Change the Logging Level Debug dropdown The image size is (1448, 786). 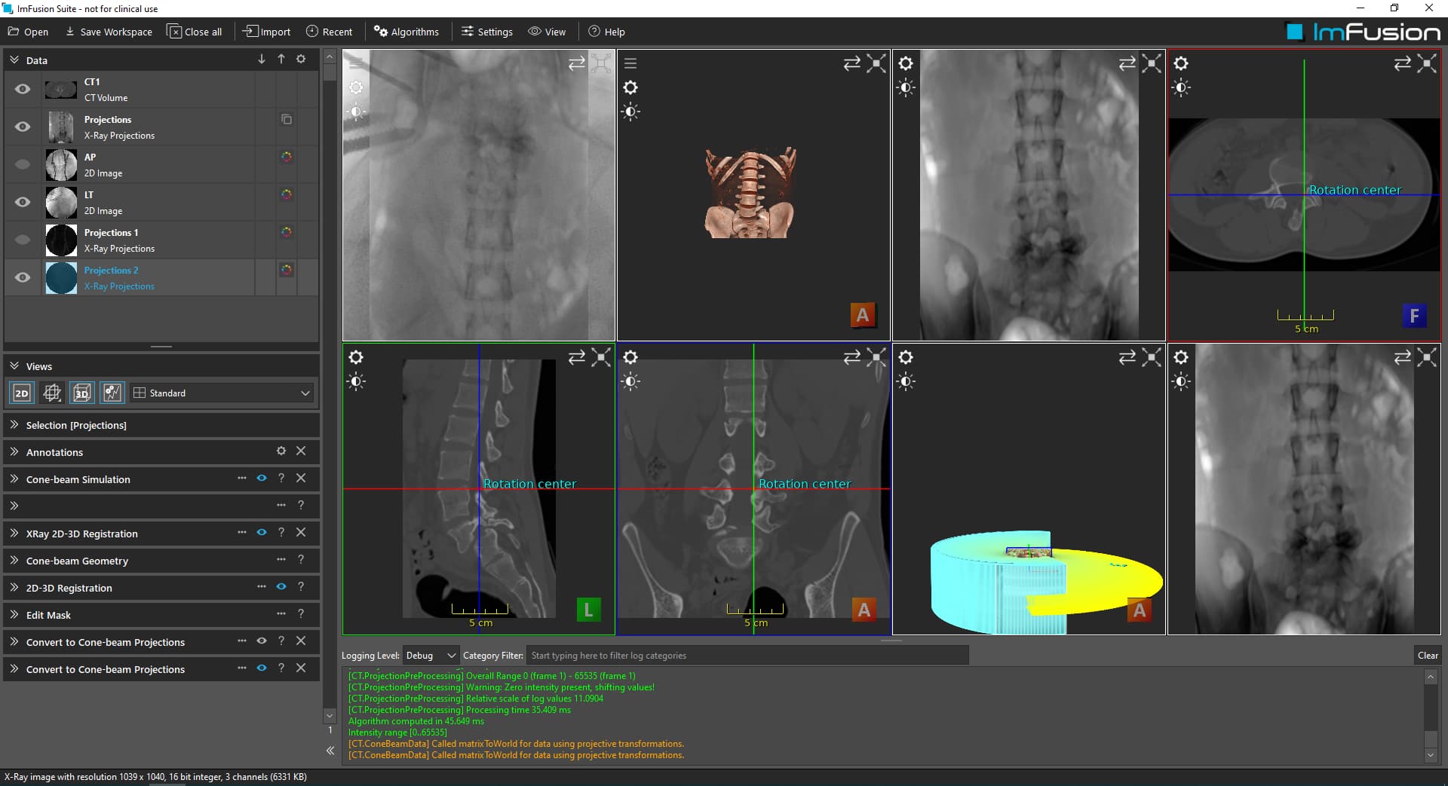429,655
